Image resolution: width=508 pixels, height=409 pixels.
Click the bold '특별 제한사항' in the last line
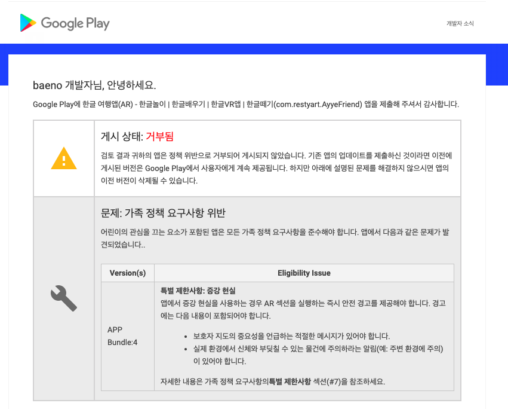[x=290, y=381]
